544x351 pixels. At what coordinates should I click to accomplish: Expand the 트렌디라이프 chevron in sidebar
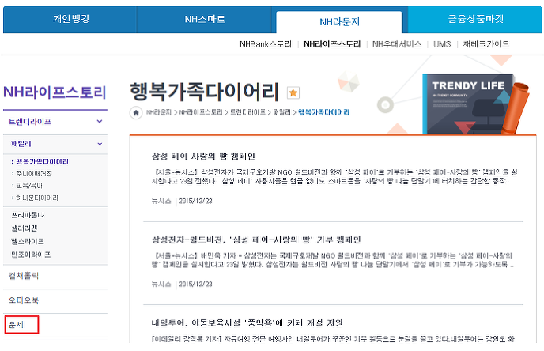click(x=100, y=122)
